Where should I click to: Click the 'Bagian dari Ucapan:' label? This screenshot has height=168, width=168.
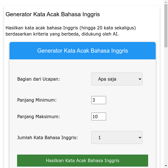(x=39, y=79)
